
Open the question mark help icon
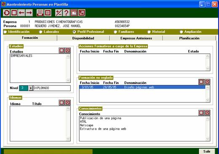point(67,13)
